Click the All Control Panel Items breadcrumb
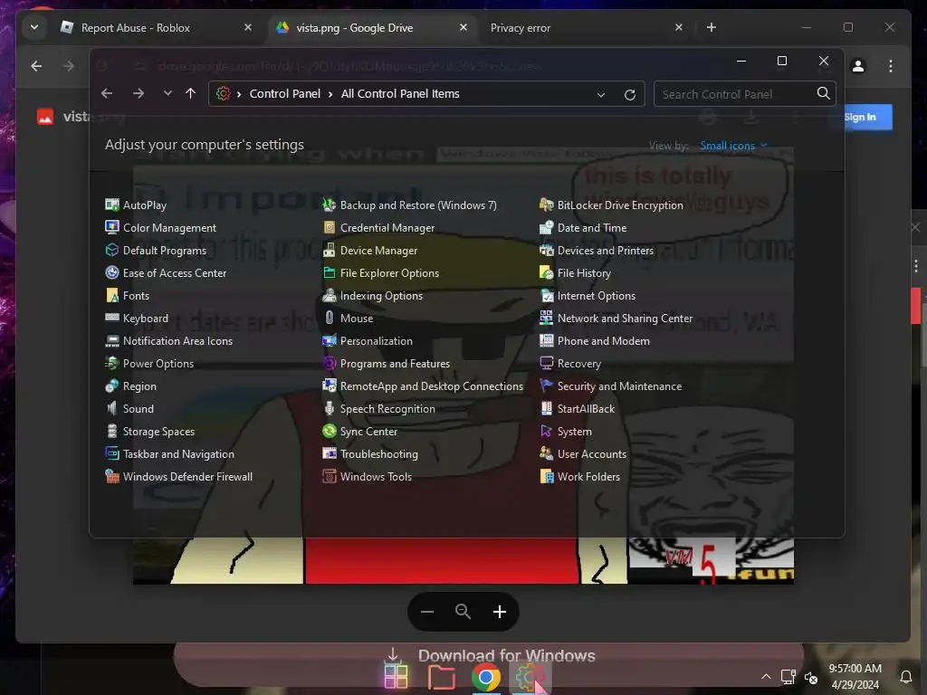 click(x=400, y=93)
